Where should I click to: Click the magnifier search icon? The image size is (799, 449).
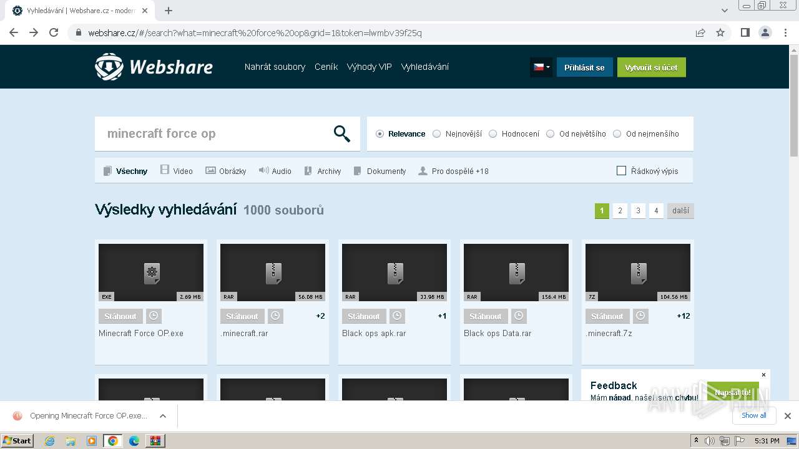tap(342, 133)
